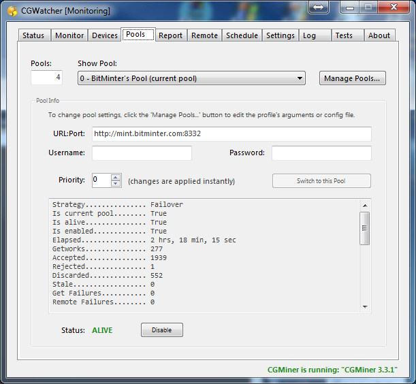This screenshot has height=384, width=416.
Task: Click the pool info scrollbar up arrow
Action: click(365, 206)
